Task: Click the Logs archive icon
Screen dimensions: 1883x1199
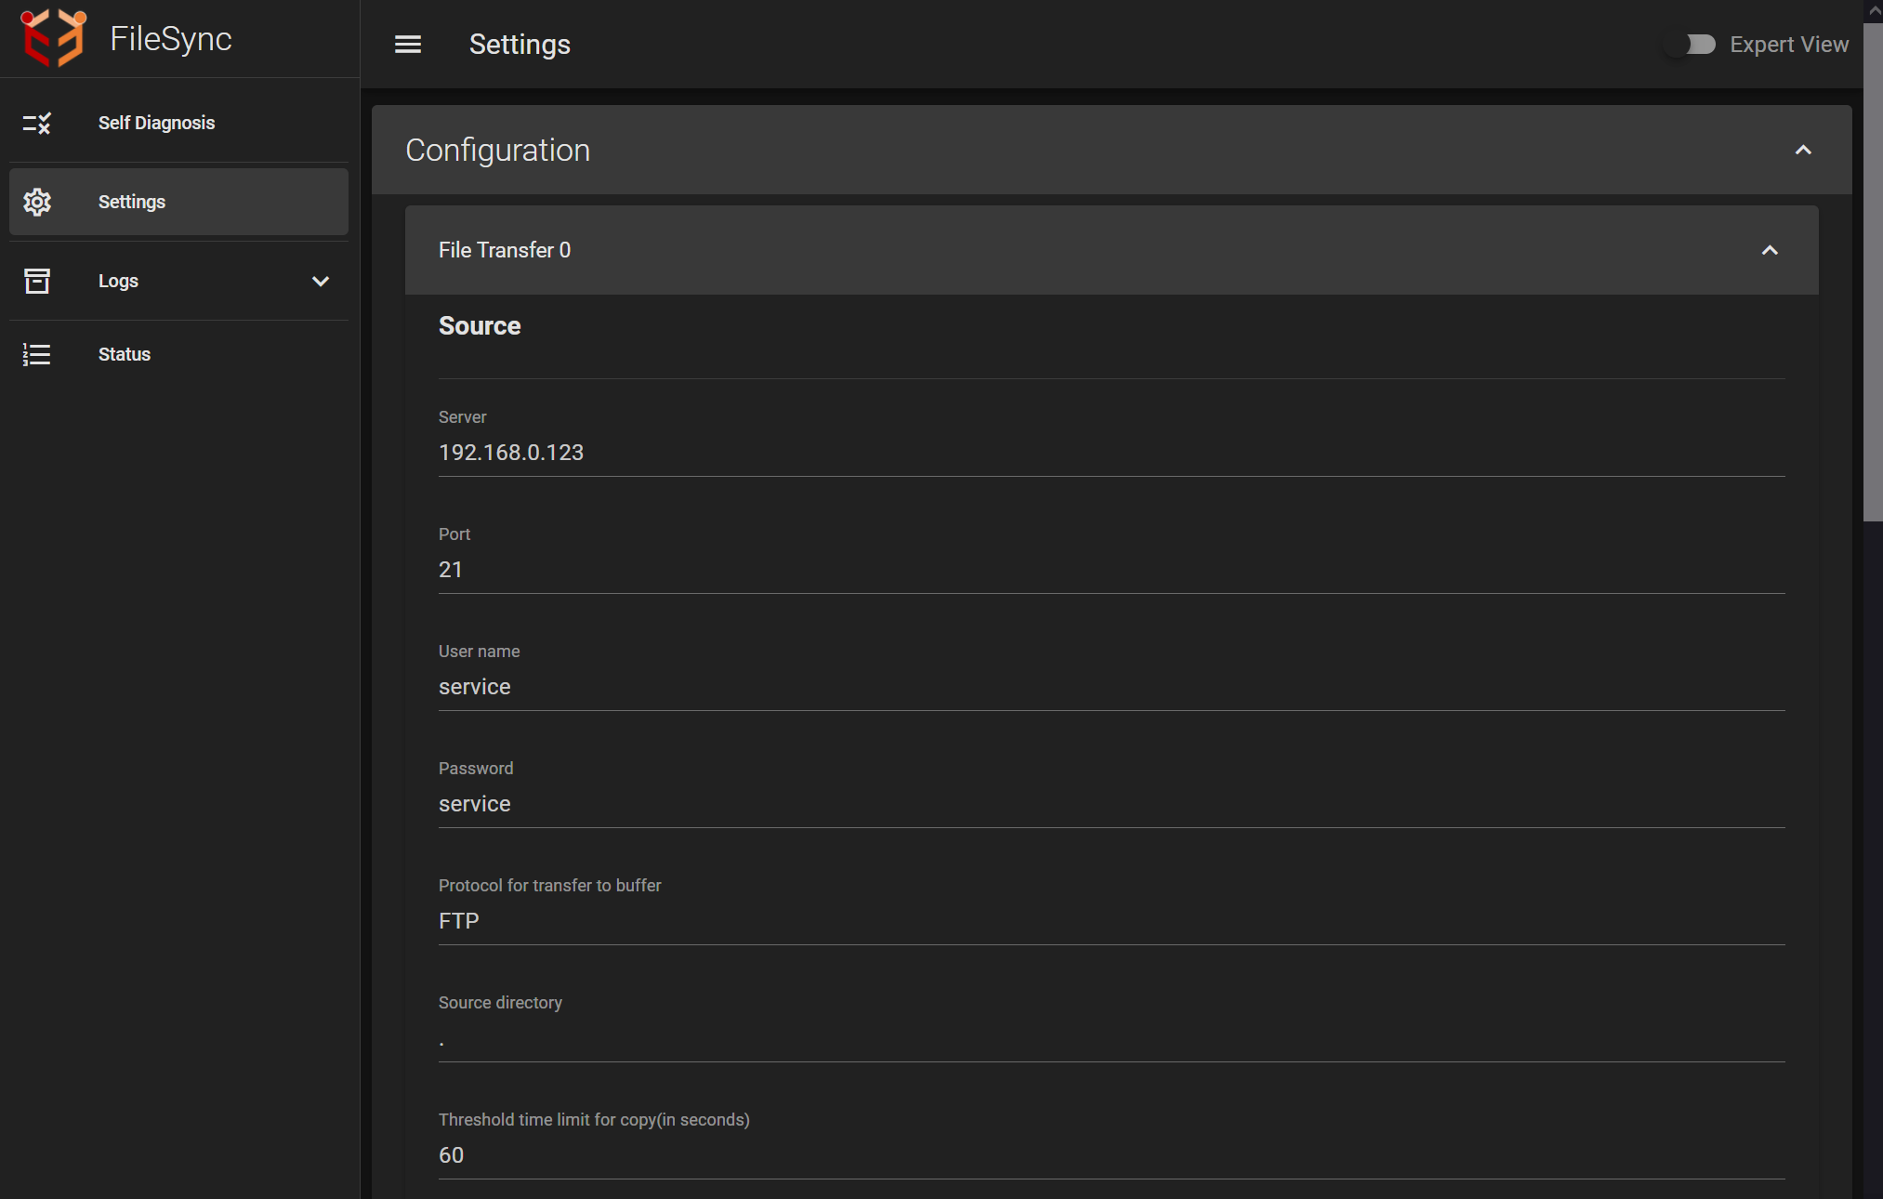Action: [x=37, y=281]
